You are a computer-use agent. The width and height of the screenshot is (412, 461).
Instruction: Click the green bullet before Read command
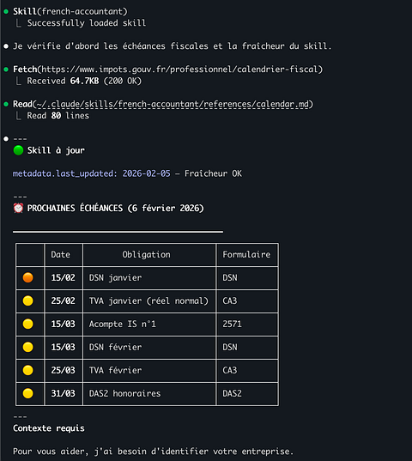pyautogui.click(x=6, y=104)
